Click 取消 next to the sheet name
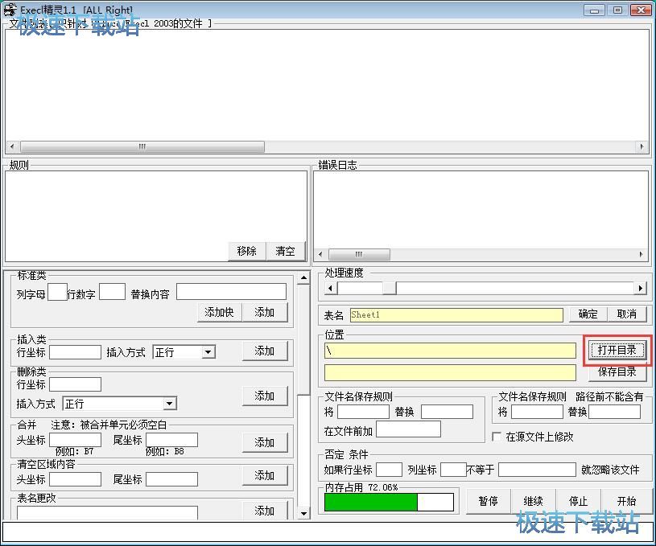 (627, 314)
